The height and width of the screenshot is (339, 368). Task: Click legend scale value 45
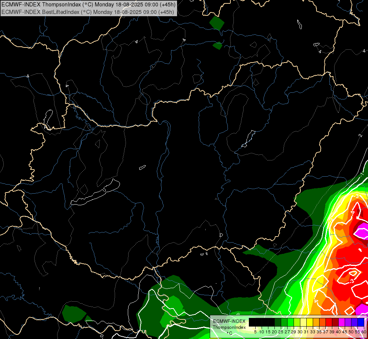pos(345,332)
